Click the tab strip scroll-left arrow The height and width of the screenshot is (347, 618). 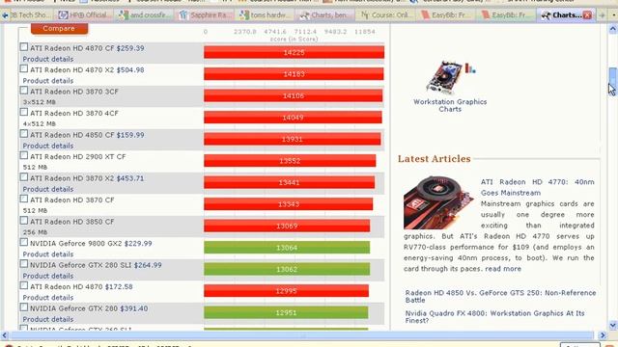coord(5,15)
